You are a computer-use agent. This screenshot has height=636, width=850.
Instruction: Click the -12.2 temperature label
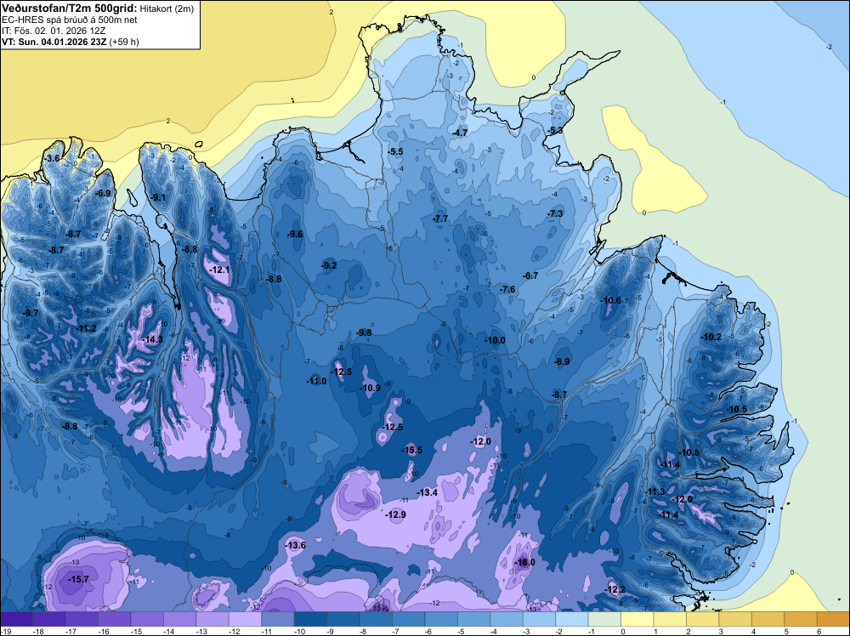pyautogui.click(x=615, y=589)
